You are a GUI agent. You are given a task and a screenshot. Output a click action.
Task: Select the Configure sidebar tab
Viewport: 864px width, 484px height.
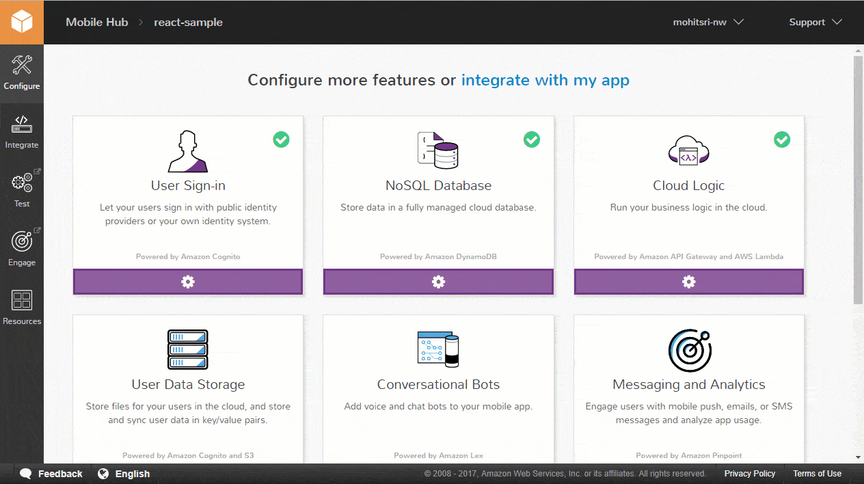click(x=22, y=74)
